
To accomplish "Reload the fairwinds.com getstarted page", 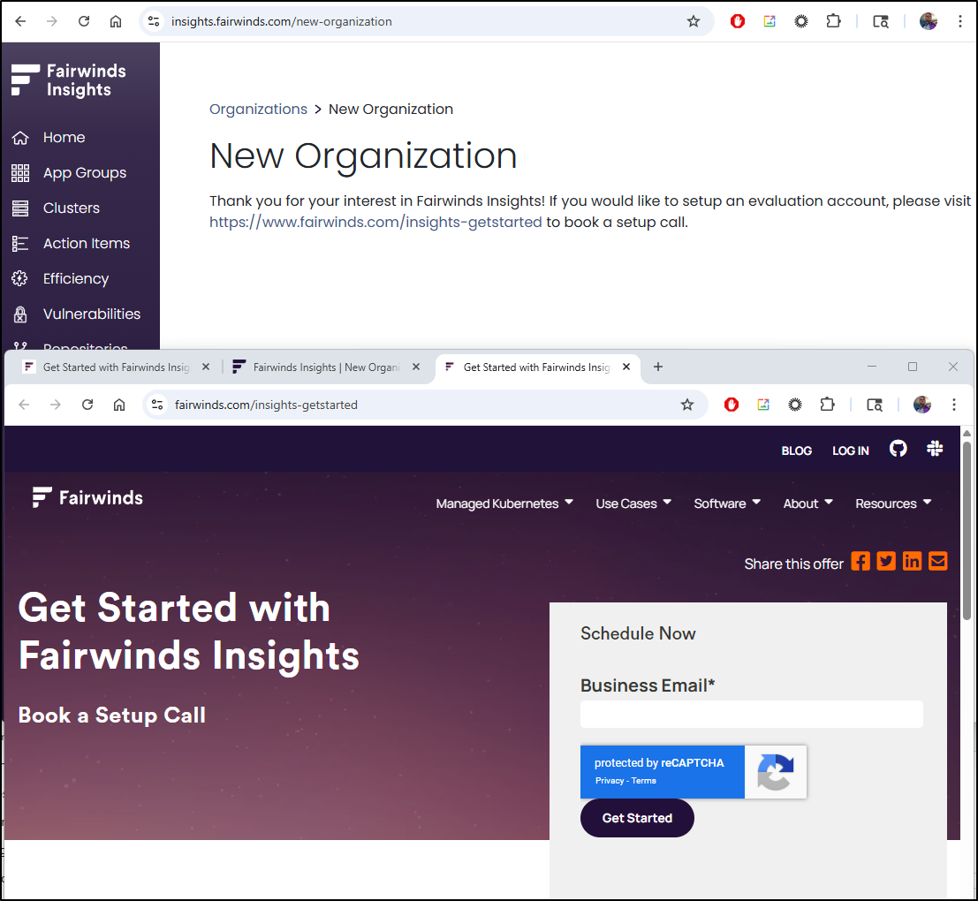I will coord(87,405).
